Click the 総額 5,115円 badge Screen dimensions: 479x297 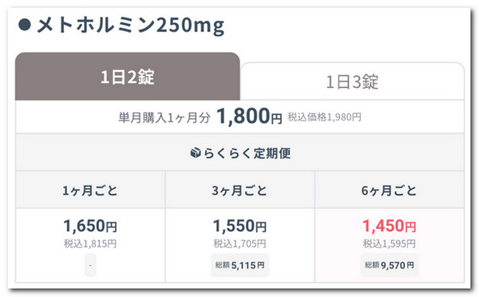[x=239, y=265]
